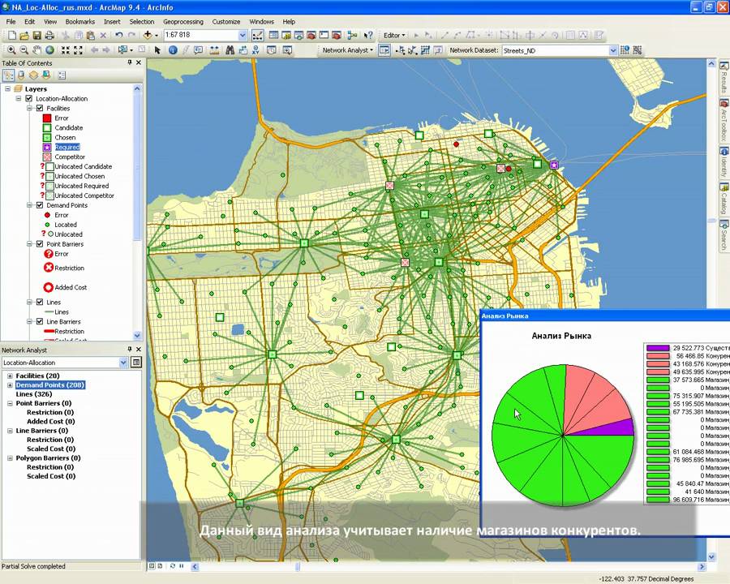Image resolution: width=730 pixels, height=584 pixels.
Task: Open the Editor dropdown menu
Action: (394, 35)
